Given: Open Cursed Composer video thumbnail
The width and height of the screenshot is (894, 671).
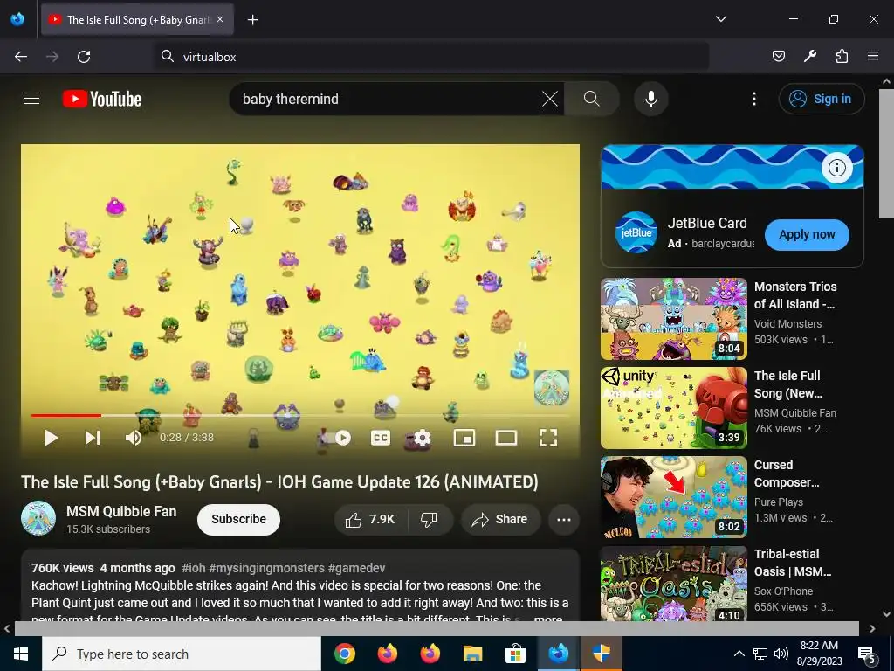Looking at the screenshot, I should 673,497.
